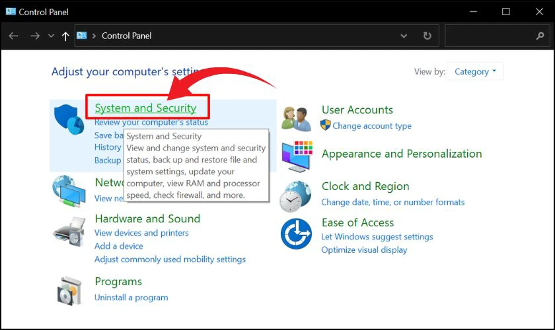This screenshot has width=555, height=330.
Task: Click the Programs disc box icon
Action: coord(69,292)
